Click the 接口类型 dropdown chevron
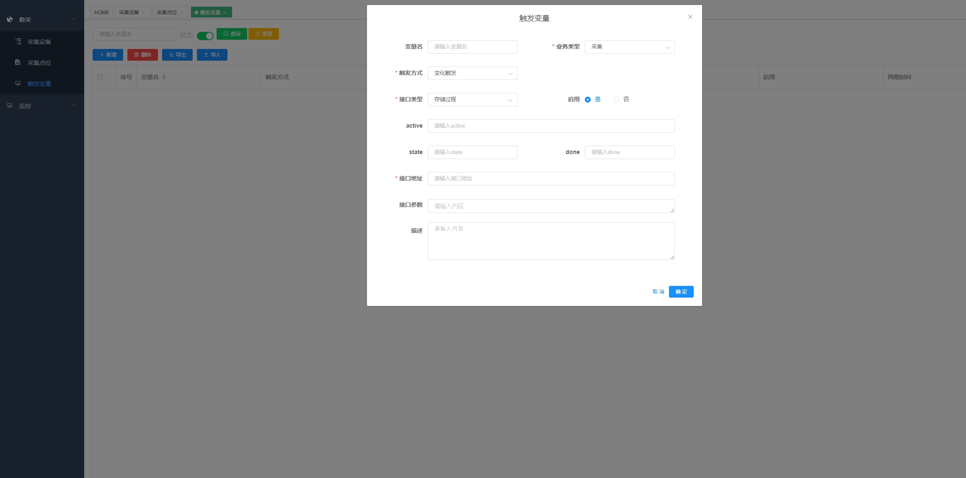The width and height of the screenshot is (966, 478). pyautogui.click(x=510, y=100)
